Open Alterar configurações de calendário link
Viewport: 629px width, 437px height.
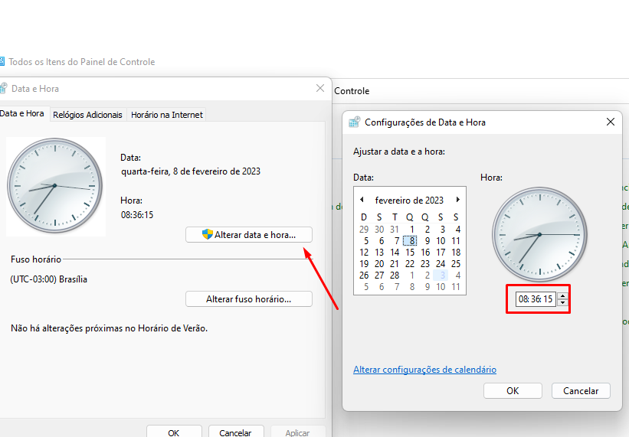point(424,370)
